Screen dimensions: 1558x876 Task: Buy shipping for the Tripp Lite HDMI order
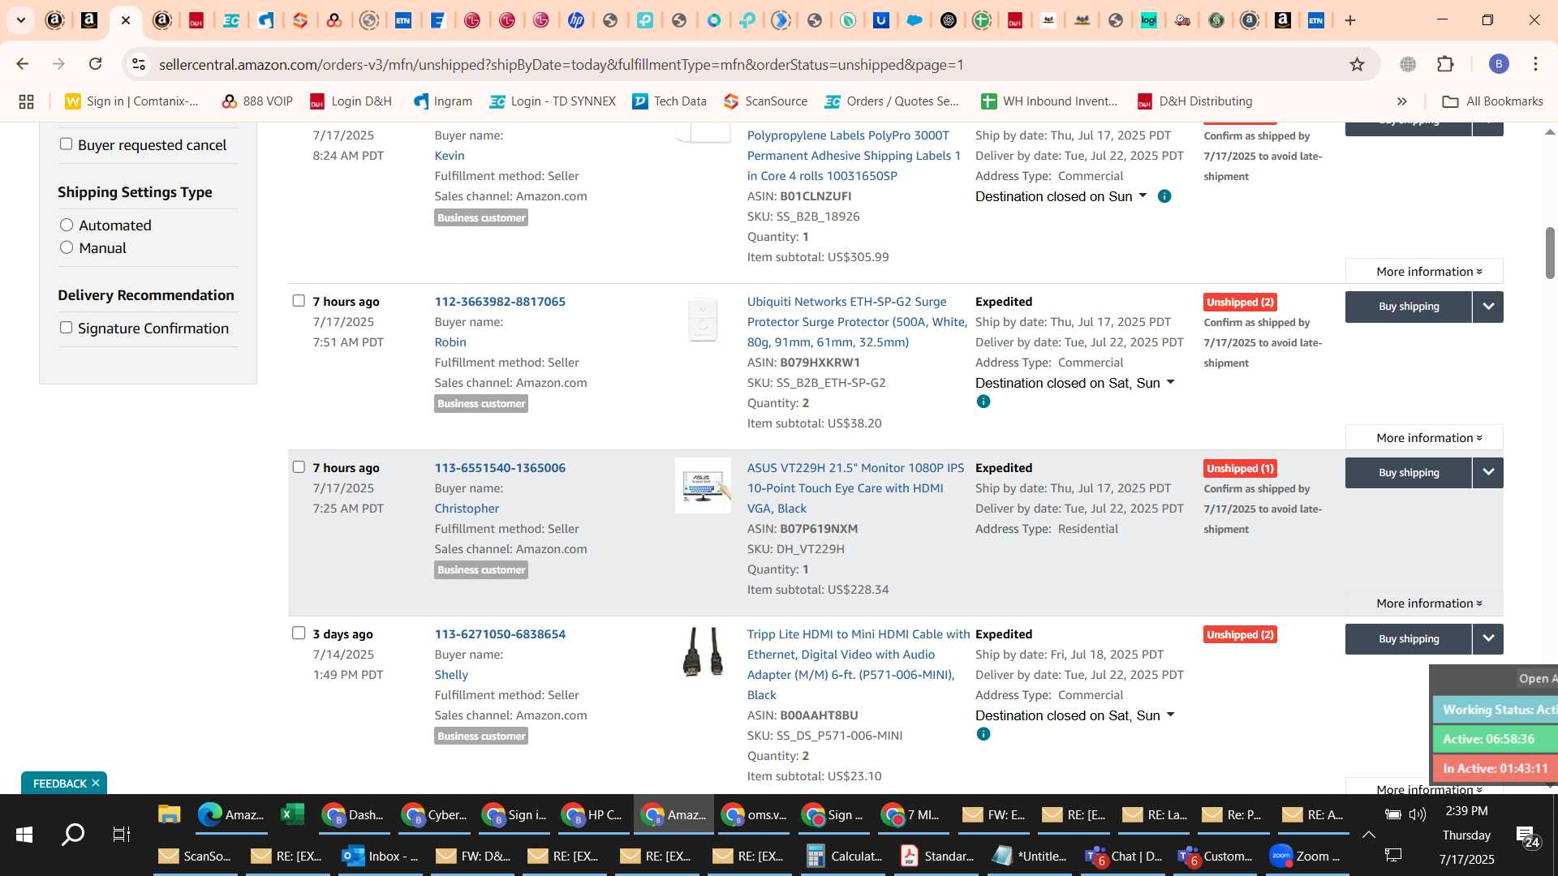(1409, 639)
